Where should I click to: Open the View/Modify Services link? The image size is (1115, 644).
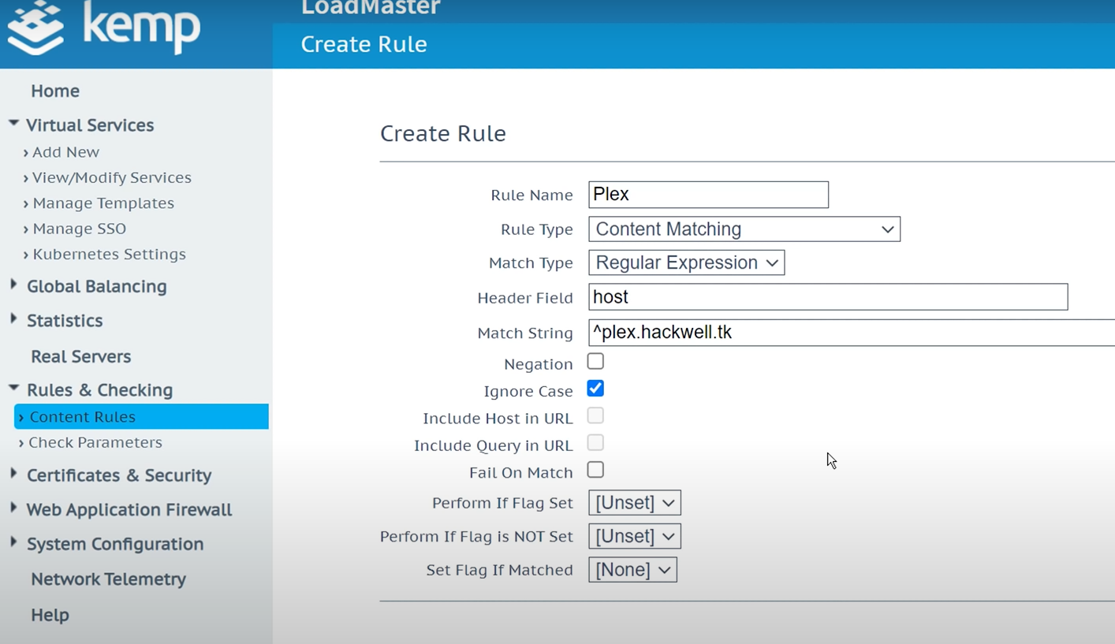point(111,178)
